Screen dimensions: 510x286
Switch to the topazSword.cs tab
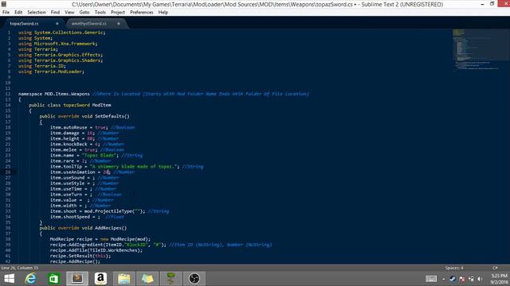[x=25, y=24]
